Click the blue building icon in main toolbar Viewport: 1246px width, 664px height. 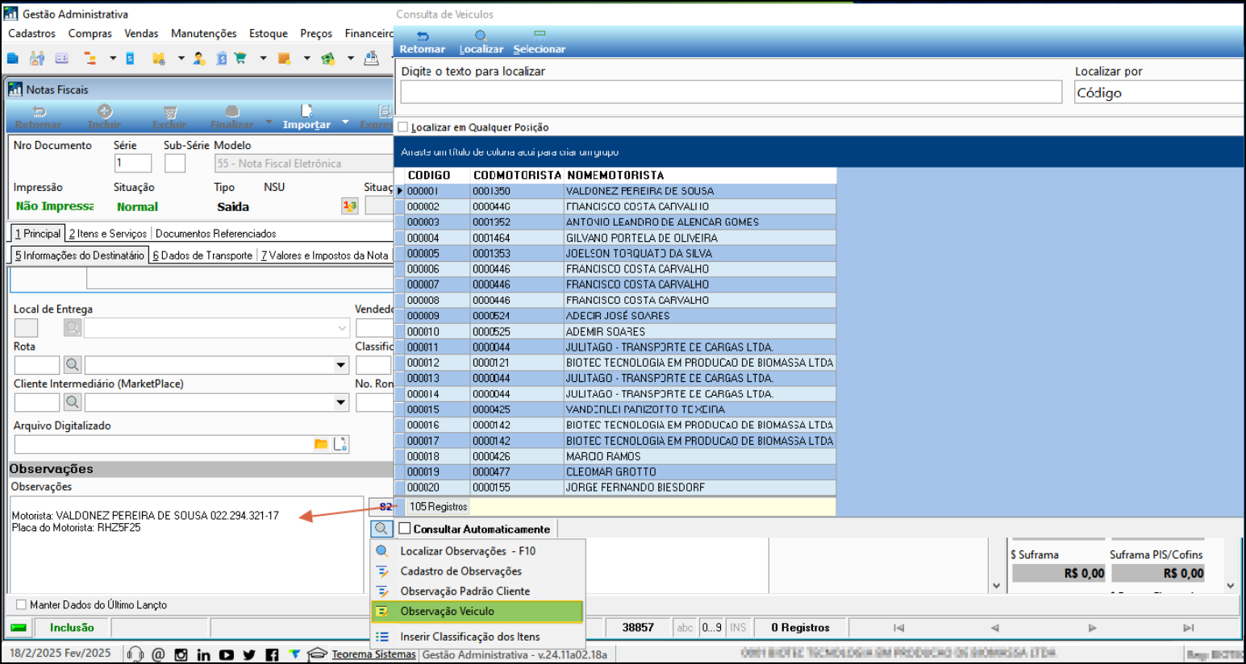tap(13, 58)
